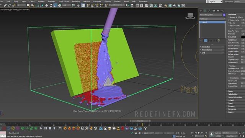Click the rectangular selection region icon
This screenshot has width=245, height=138.
[37, 5]
